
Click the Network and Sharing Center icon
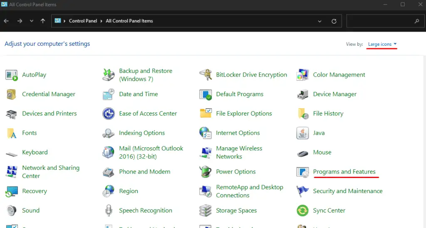[x=11, y=172]
